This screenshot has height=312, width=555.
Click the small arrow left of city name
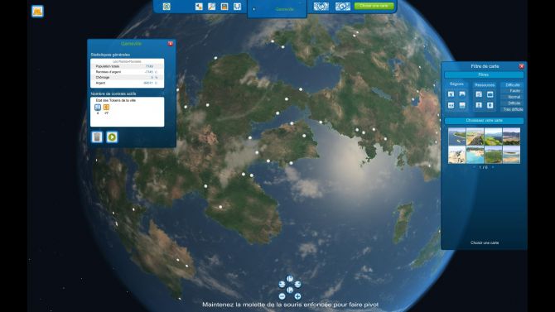click(253, 9)
